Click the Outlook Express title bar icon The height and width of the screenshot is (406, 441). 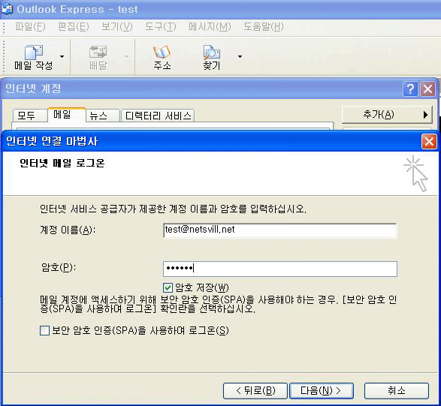point(7,9)
